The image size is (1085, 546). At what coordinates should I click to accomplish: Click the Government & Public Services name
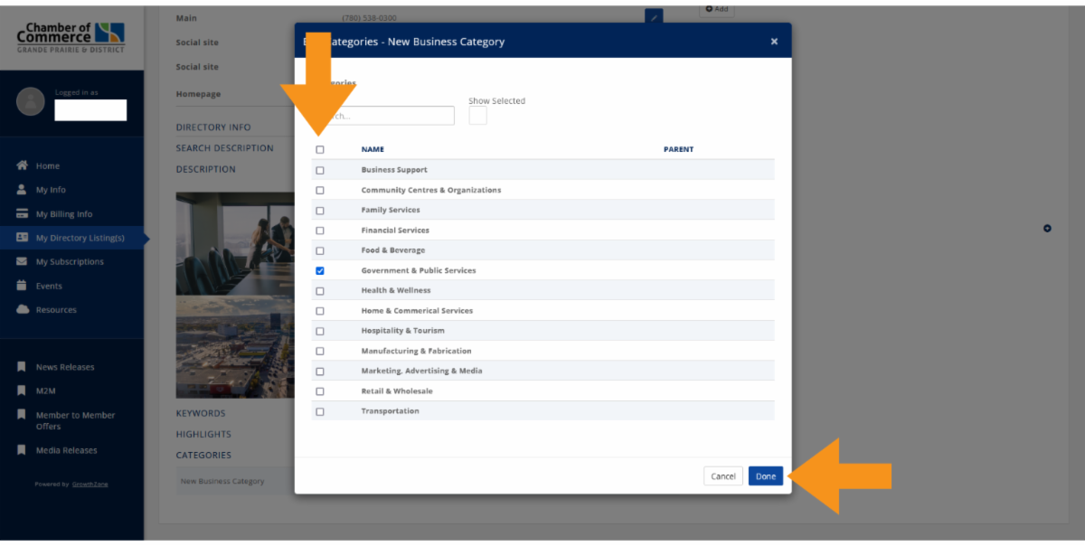click(x=419, y=270)
